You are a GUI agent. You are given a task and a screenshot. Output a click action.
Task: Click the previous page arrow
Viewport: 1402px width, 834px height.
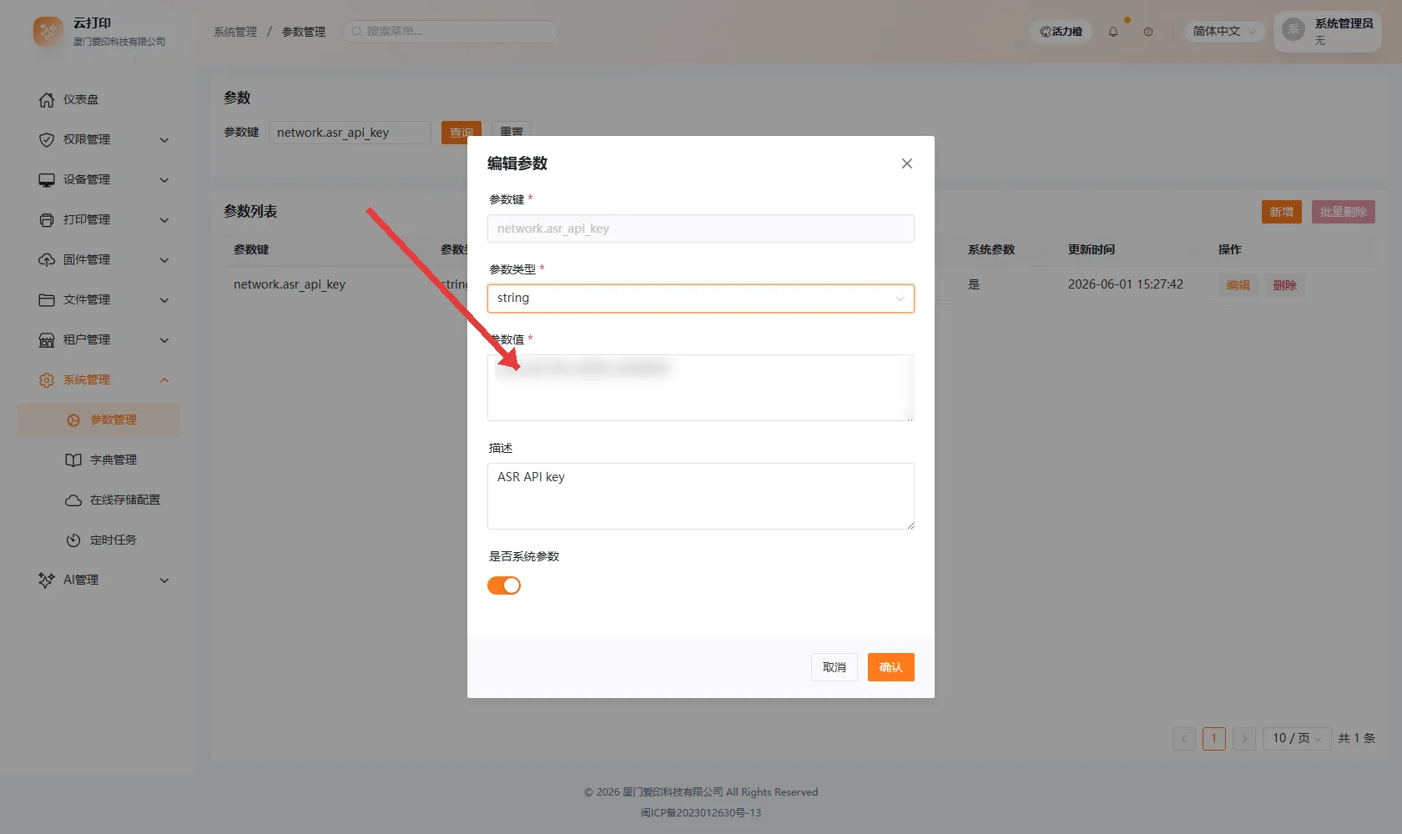click(1184, 739)
